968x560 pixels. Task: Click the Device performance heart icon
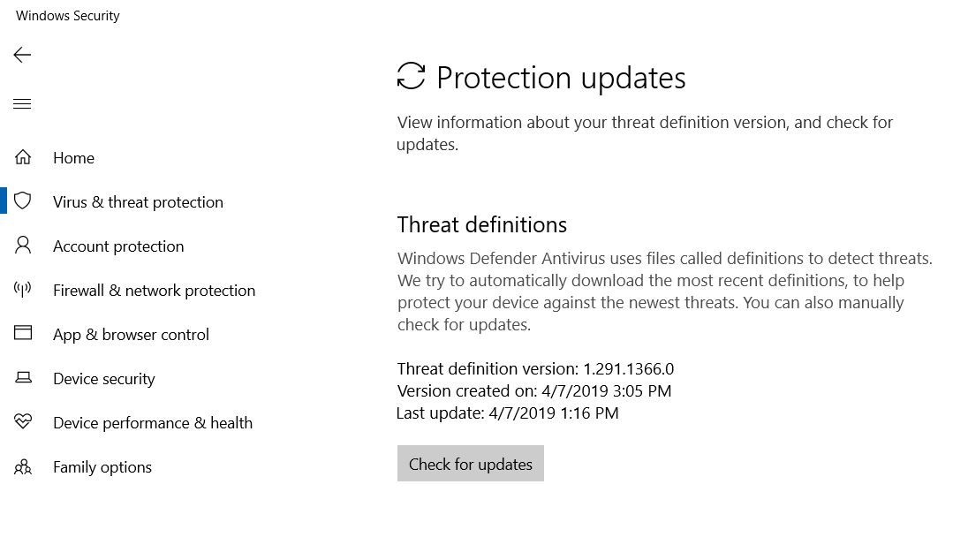[x=23, y=422]
